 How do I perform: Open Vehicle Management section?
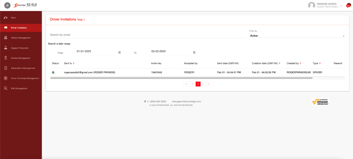(21, 38)
